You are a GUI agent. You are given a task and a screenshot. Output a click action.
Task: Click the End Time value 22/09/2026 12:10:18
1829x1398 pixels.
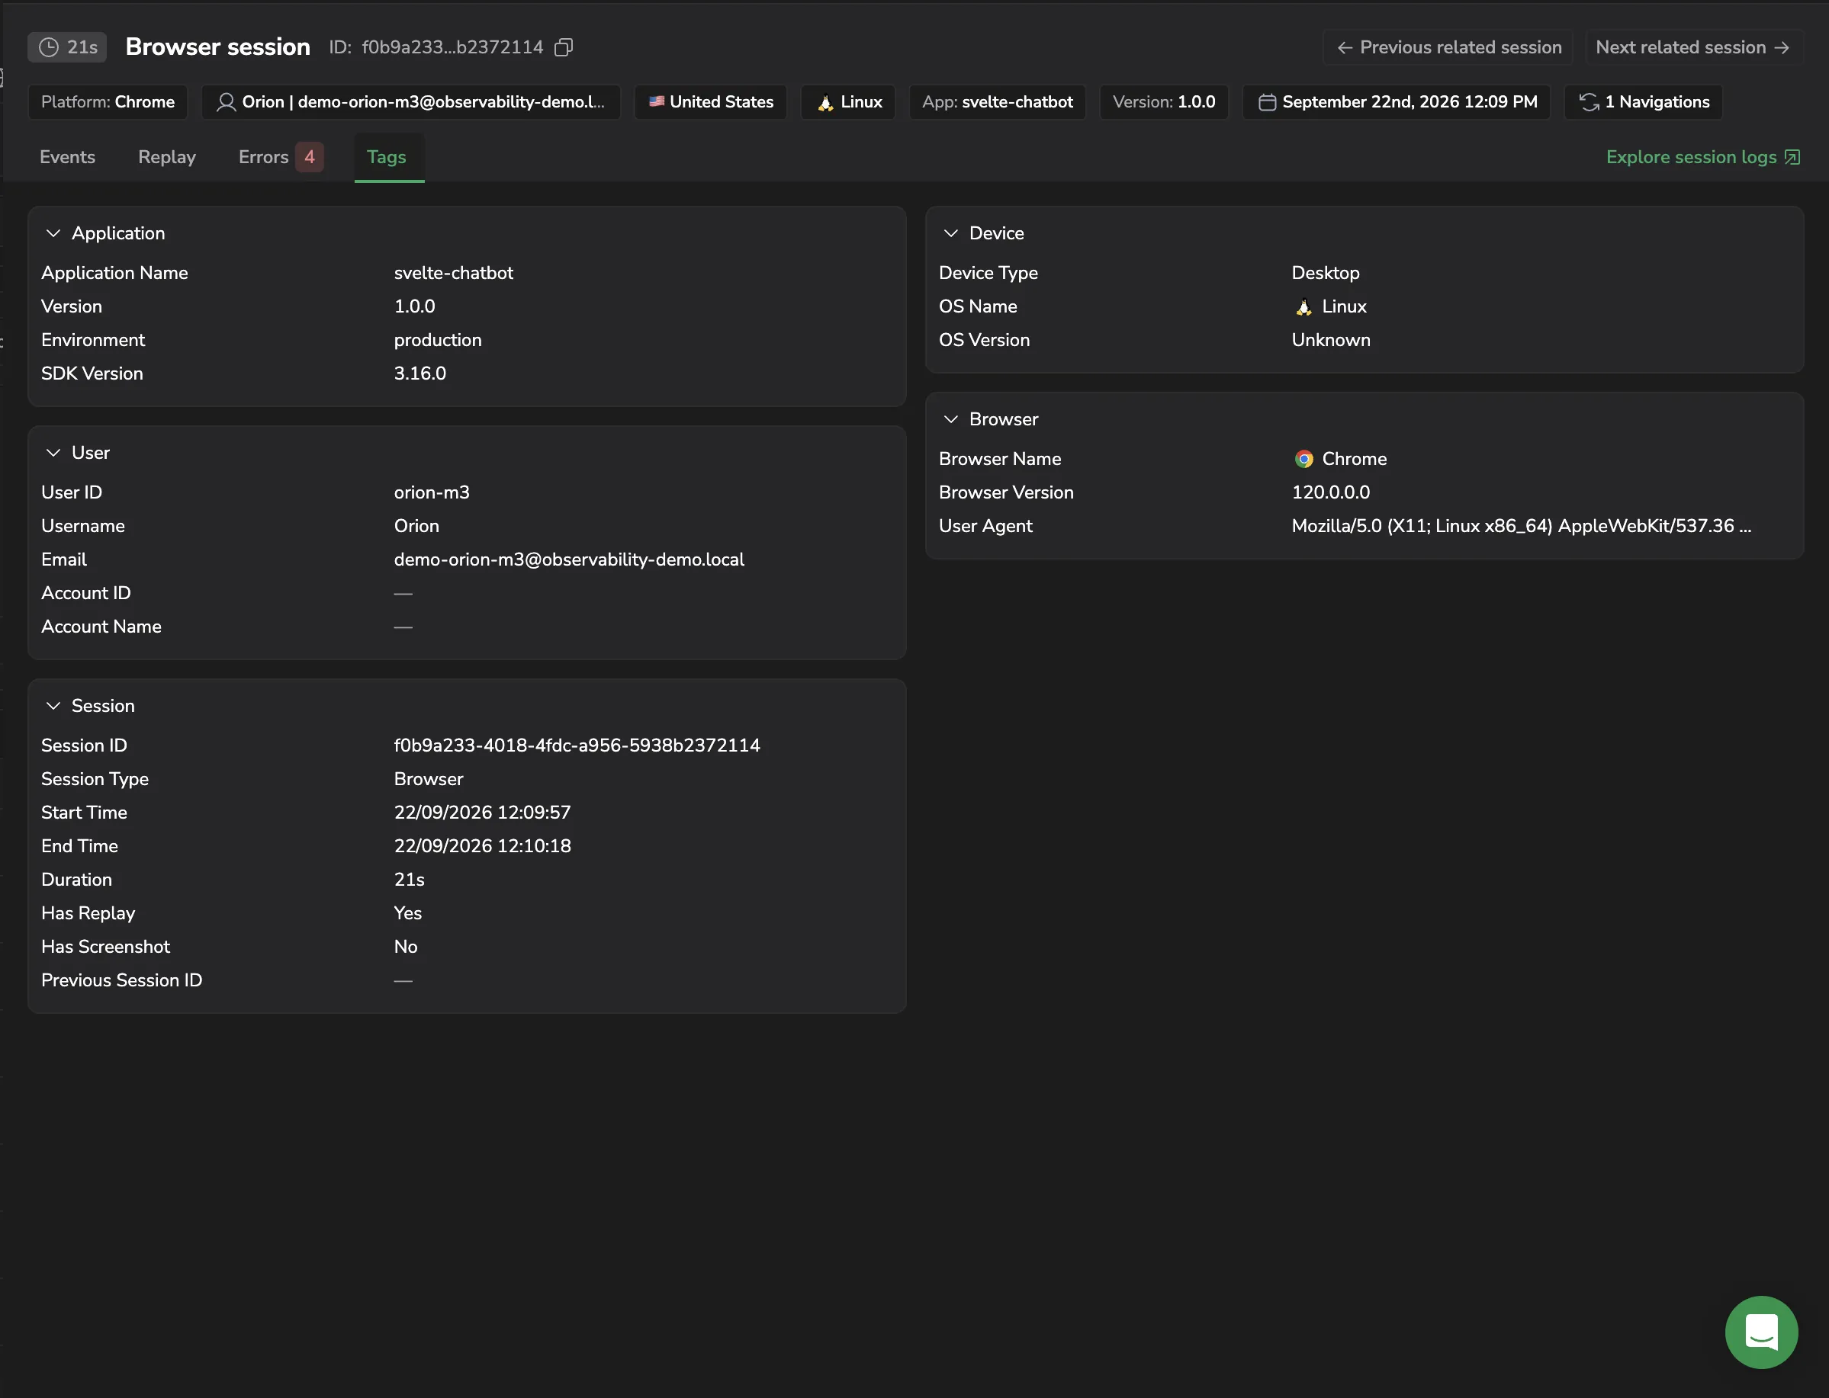(x=483, y=846)
